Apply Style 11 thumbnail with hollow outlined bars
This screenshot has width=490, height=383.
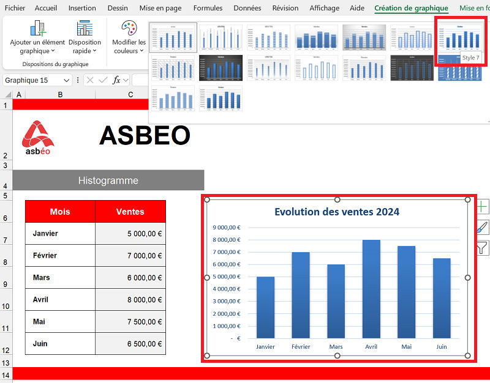click(316, 68)
